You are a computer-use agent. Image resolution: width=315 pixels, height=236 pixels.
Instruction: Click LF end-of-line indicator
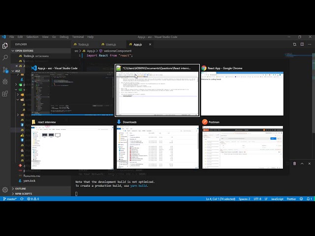[x=266, y=199]
